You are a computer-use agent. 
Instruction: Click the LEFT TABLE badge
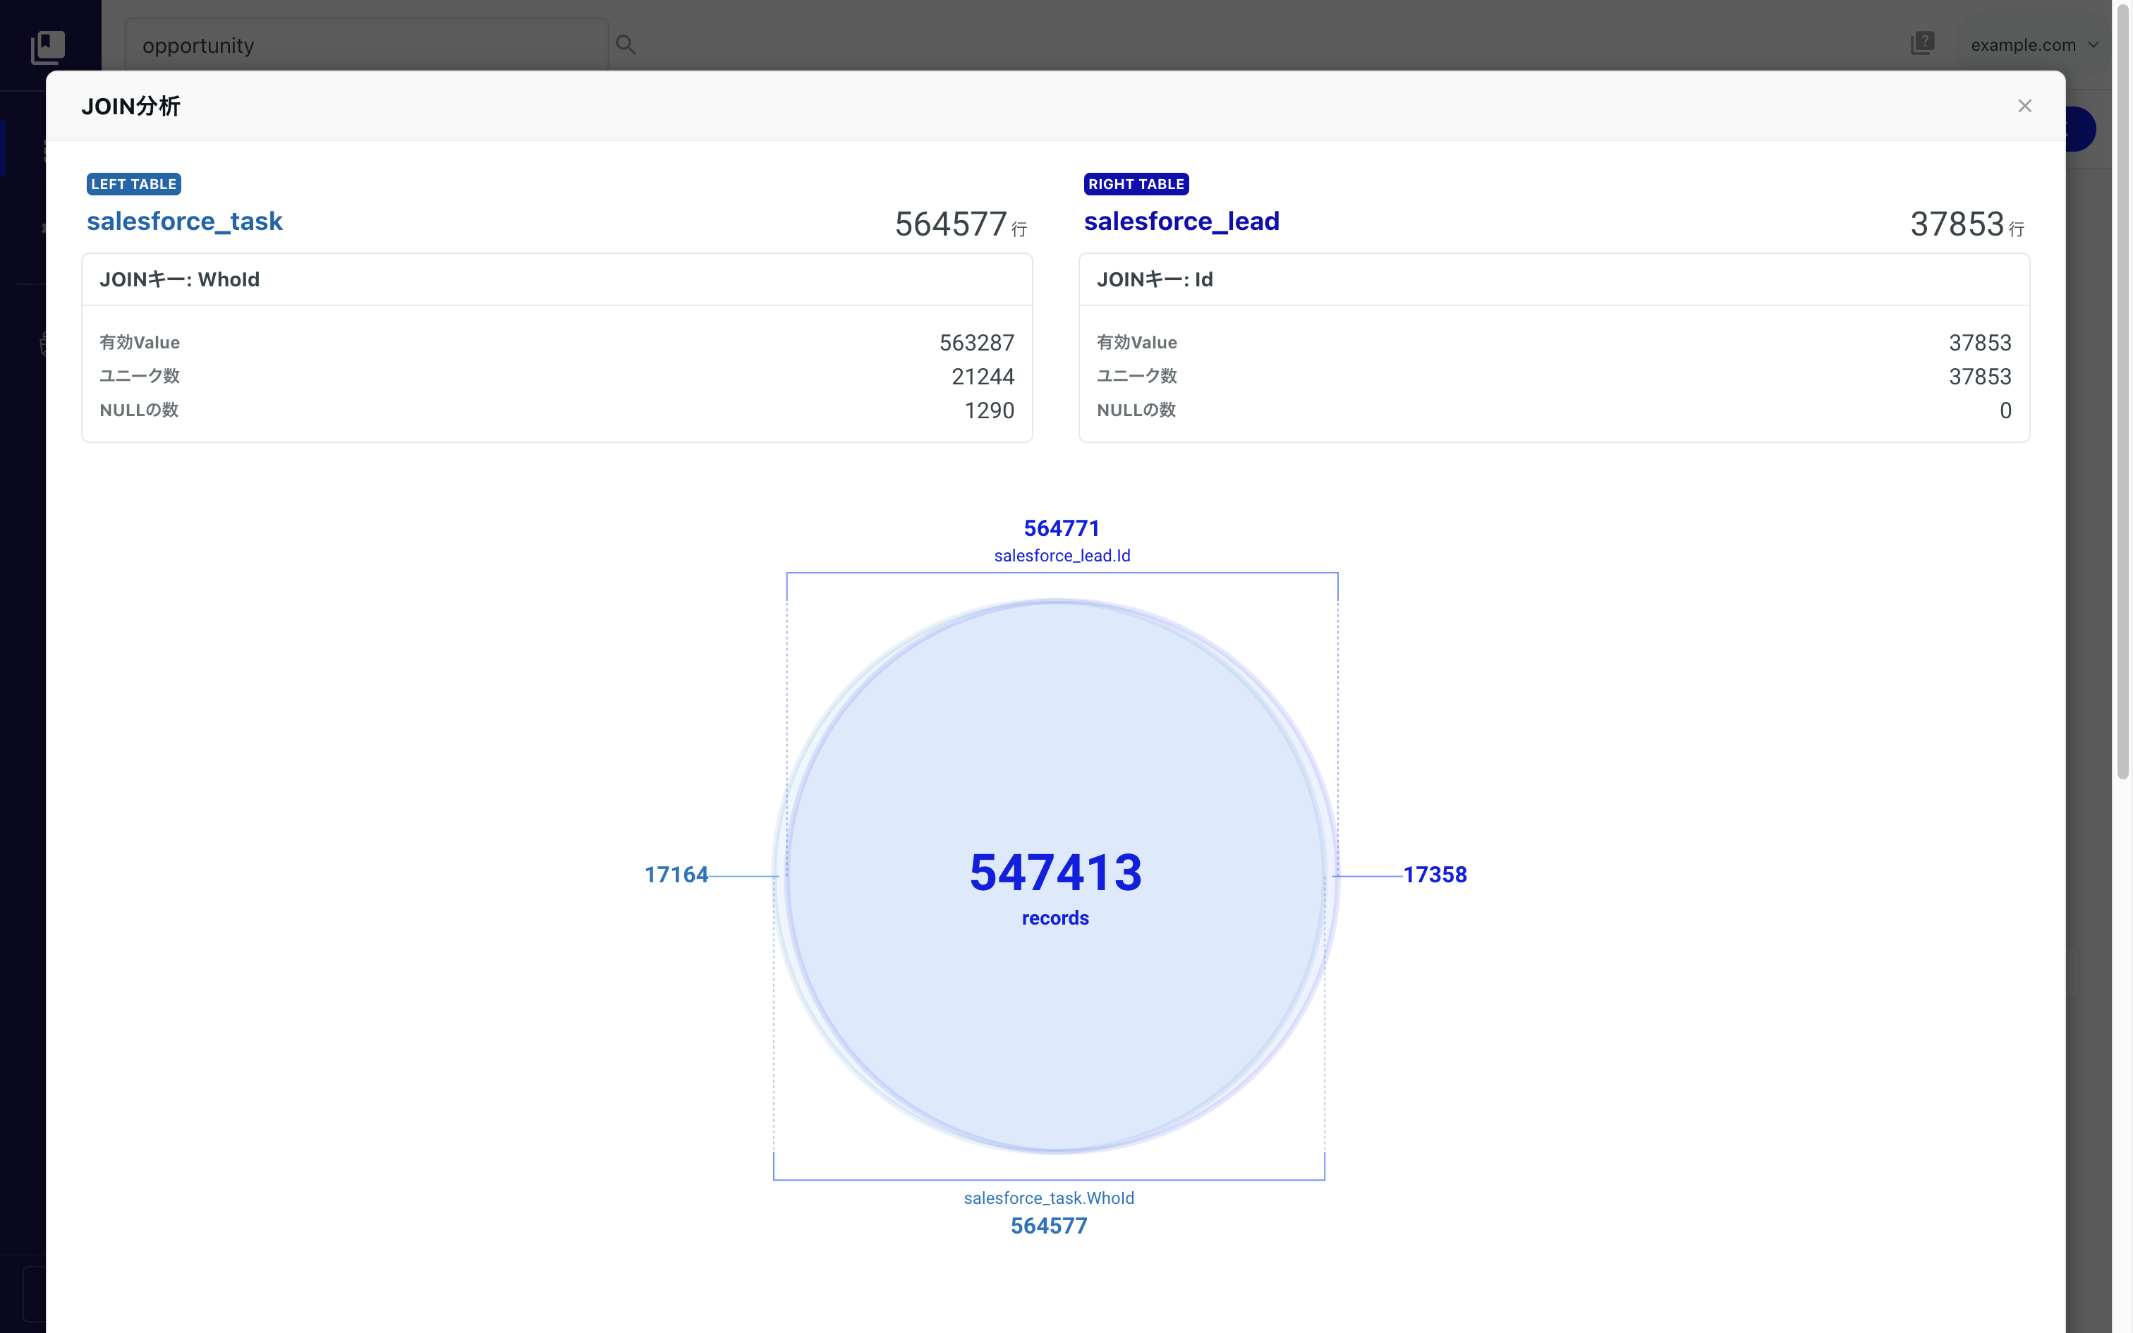(x=134, y=183)
